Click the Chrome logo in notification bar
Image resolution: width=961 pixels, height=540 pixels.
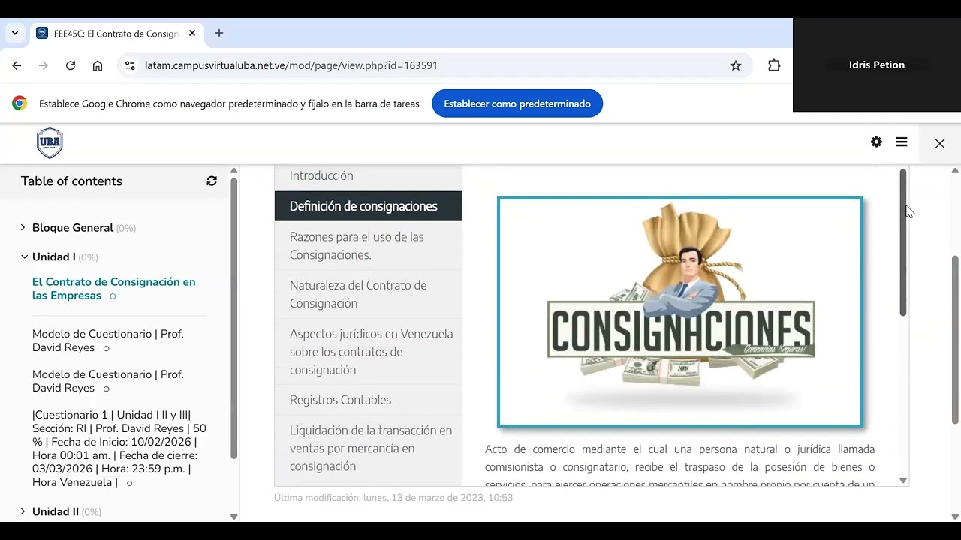20,103
